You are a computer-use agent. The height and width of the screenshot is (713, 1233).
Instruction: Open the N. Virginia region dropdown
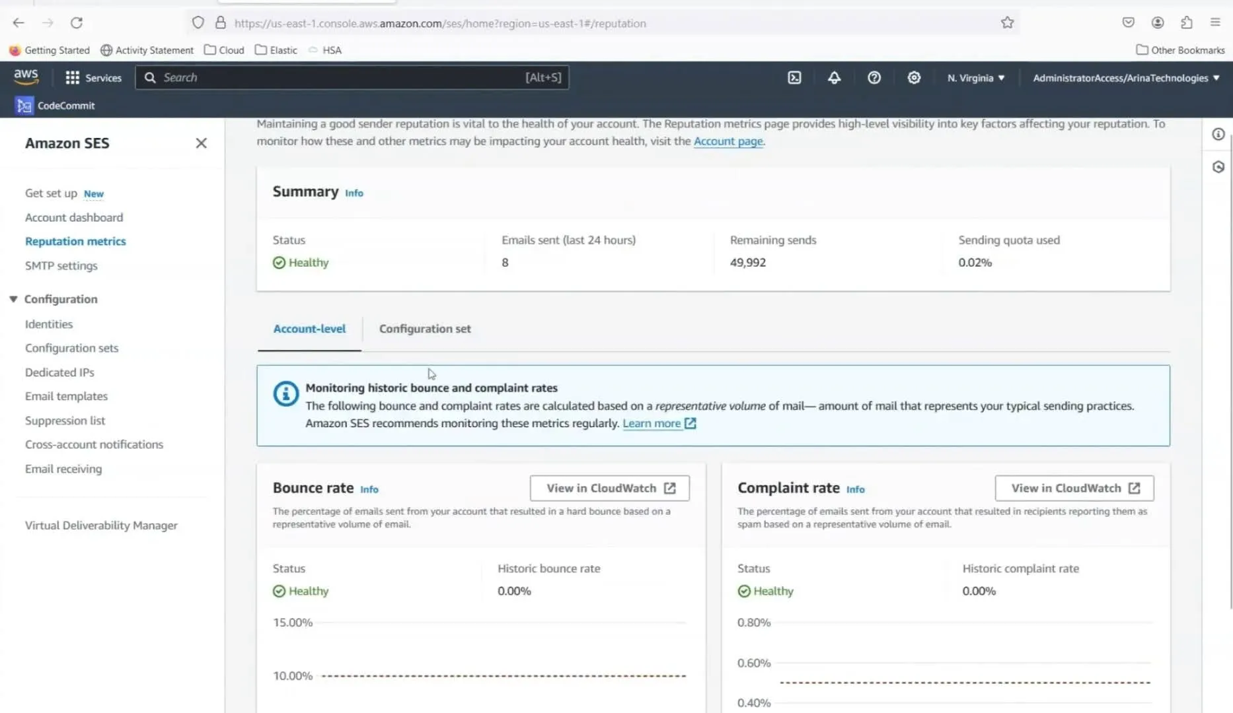click(975, 78)
